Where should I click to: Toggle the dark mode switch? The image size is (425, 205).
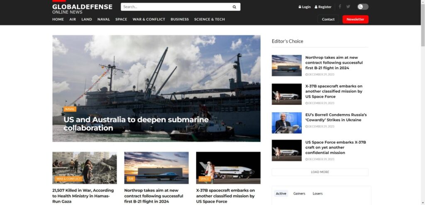363,7
